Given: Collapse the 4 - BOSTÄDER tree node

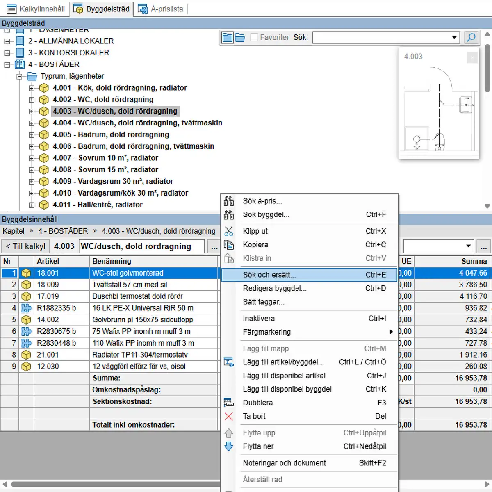Looking at the screenshot, I should click(x=7, y=65).
